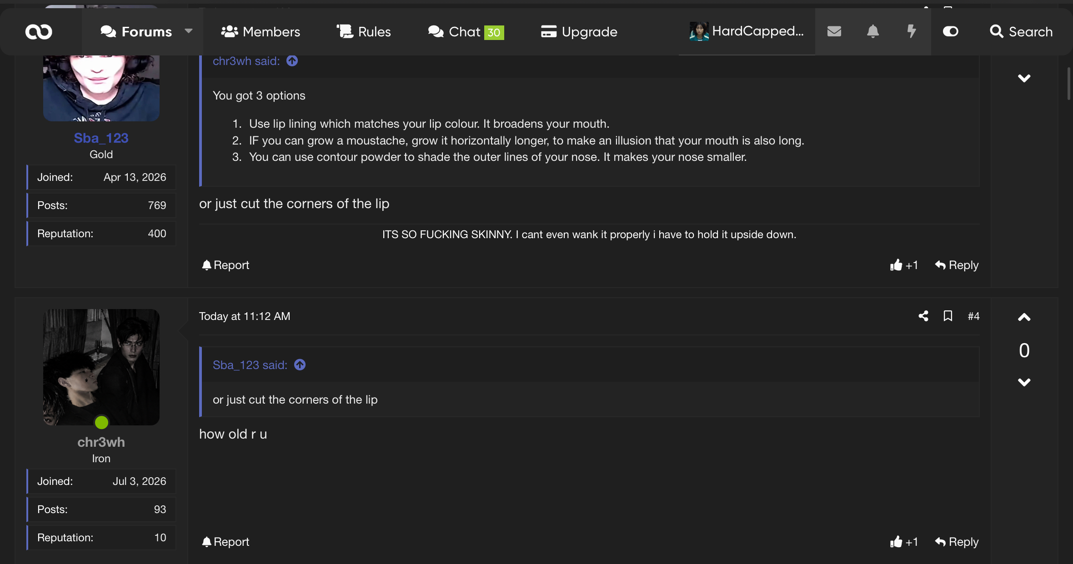This screenshot has width=1073, height=564.
Task: Upvote post #4 with up chevron
Action: point(1024,317)
